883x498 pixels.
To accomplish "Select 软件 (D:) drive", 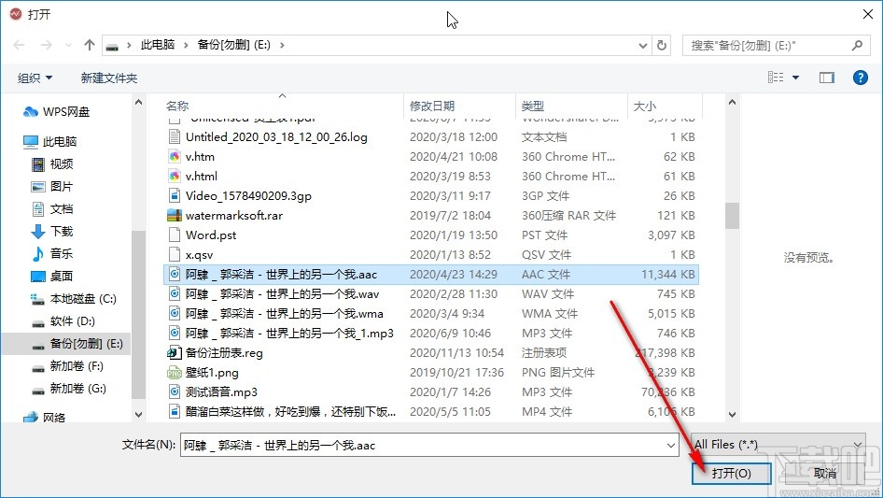I will (63, 321).
